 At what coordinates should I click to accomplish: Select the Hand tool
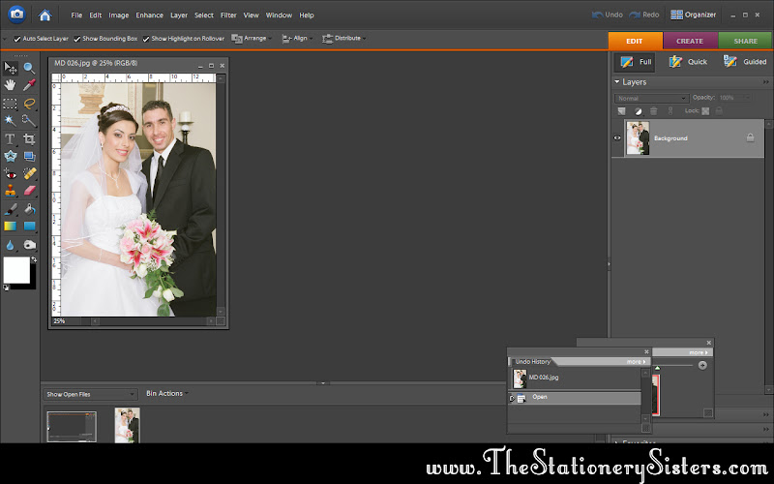[x=10, y=85]
